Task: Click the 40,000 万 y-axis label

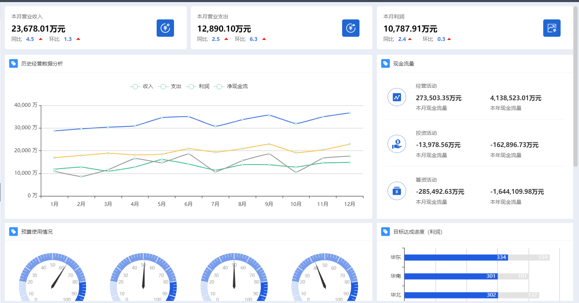Action: [x=26, y=105]
